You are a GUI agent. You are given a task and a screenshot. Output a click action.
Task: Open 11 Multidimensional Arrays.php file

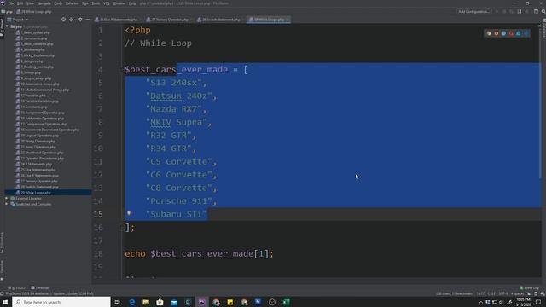click(x=42, y=90)
